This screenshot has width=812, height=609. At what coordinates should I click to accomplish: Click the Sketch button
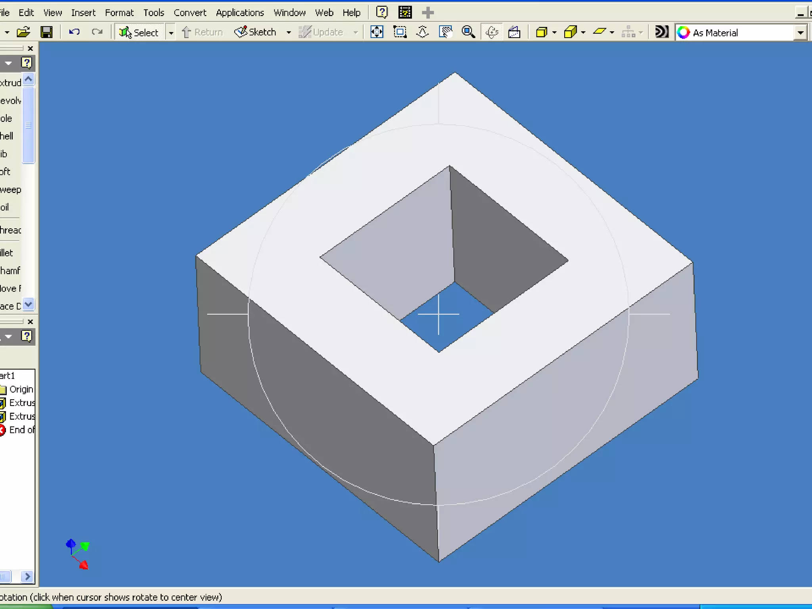[x=256, y=32]
